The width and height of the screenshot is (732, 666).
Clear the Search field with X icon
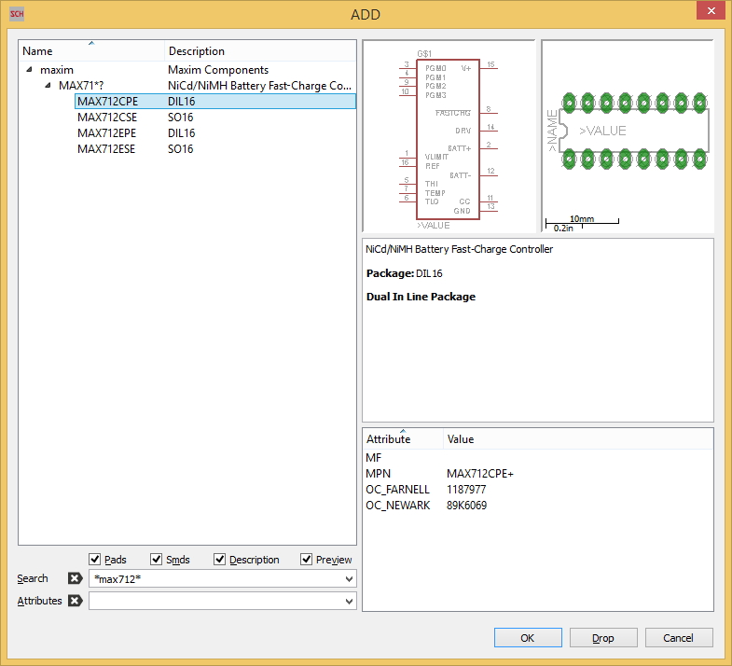tap(75, 578)
